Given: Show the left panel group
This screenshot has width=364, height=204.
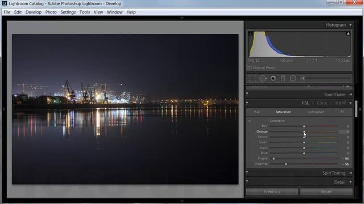Looking at the screenshot, I should 3,109.
